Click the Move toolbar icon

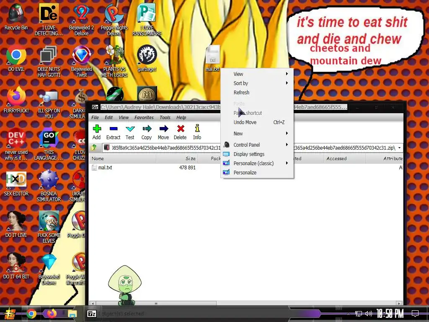pyautogui.click(x=163, y=132)
